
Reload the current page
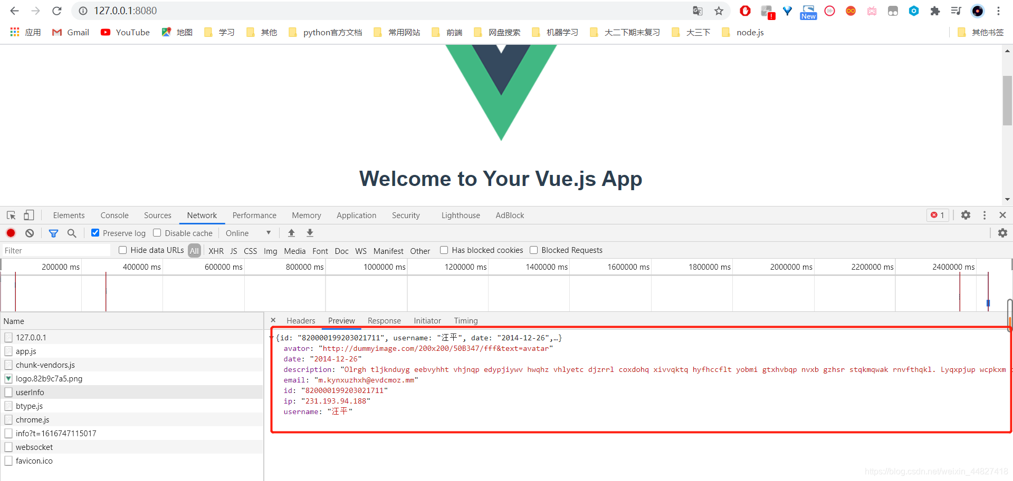pos(57,11)
